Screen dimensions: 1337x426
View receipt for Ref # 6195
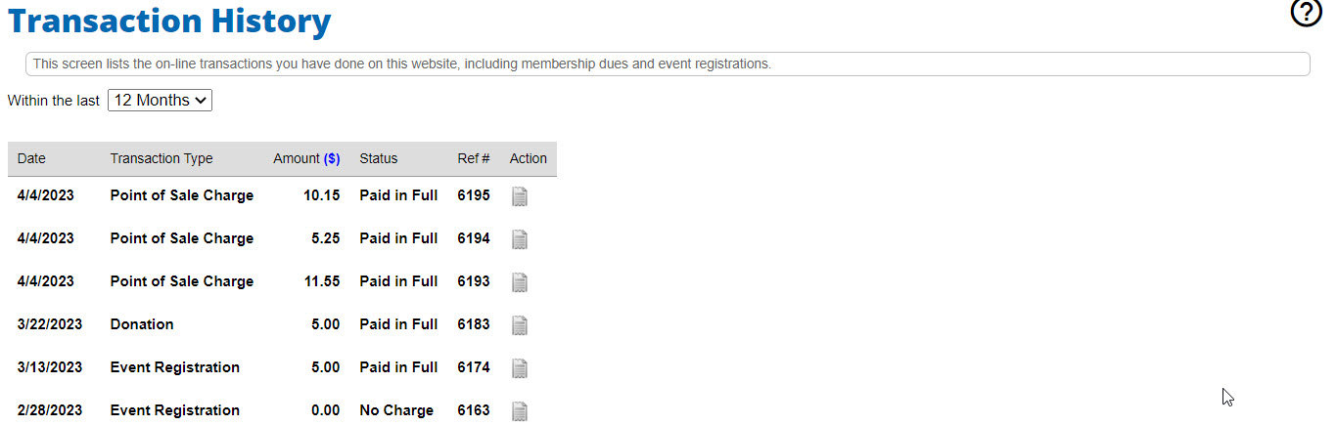[x=520, y=196]
